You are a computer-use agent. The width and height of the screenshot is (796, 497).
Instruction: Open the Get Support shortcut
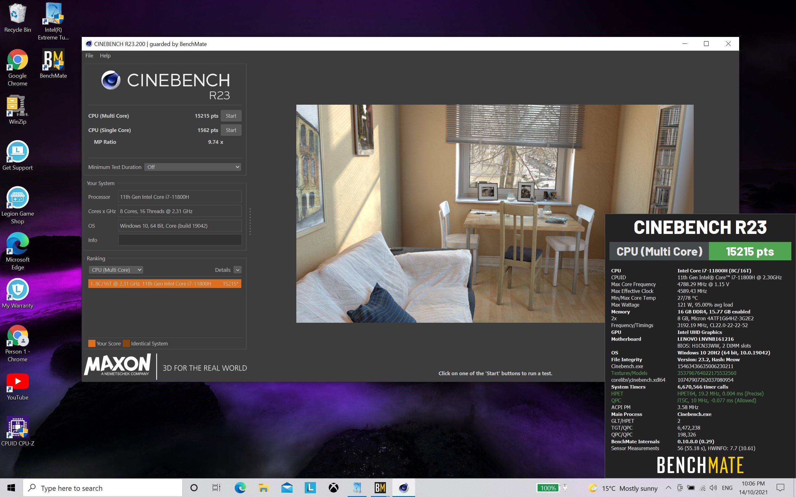17,156
